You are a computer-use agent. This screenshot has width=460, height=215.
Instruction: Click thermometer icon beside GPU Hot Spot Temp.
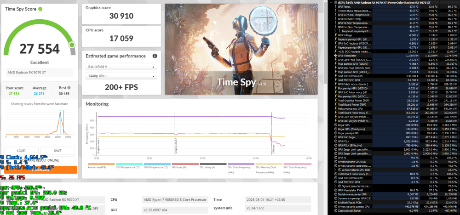pos(336,19)
